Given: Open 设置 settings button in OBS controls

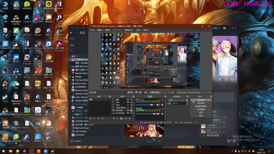Looking at the screenshot, I should (201, 113).
